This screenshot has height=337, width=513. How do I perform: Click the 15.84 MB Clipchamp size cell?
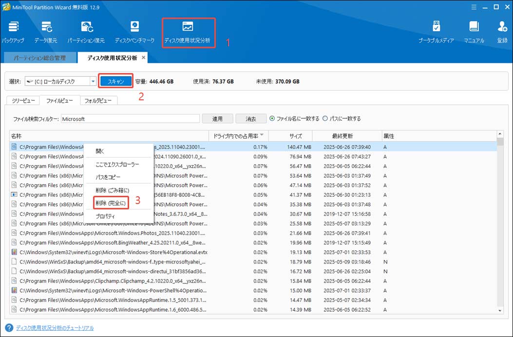point(300,281)
